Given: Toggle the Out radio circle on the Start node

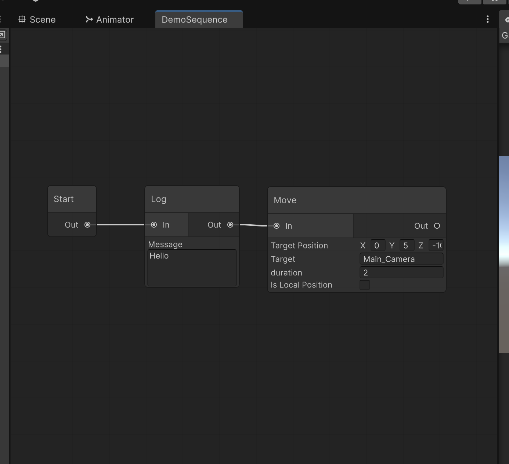Looking at the screenshot, I should pos(87,225).
